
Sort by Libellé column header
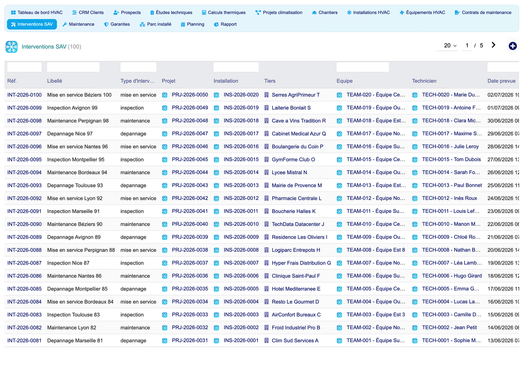[54, 81]
